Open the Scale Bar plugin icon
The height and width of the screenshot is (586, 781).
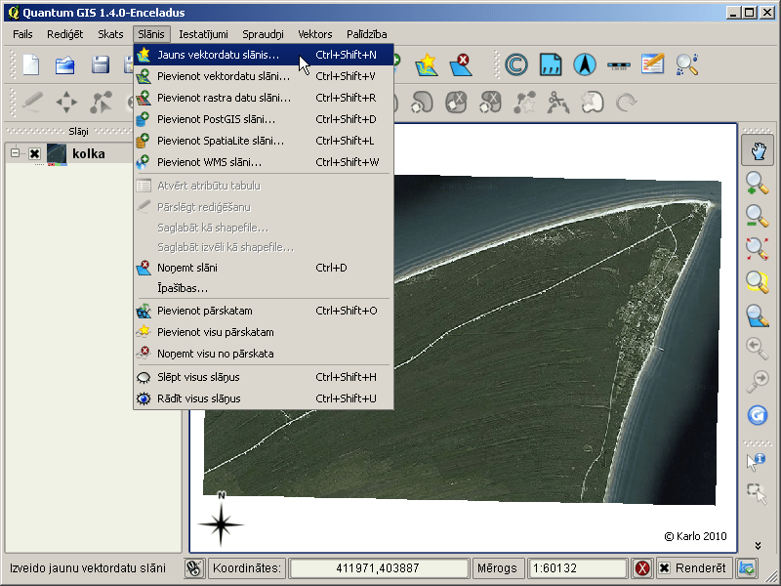point(619,65)
